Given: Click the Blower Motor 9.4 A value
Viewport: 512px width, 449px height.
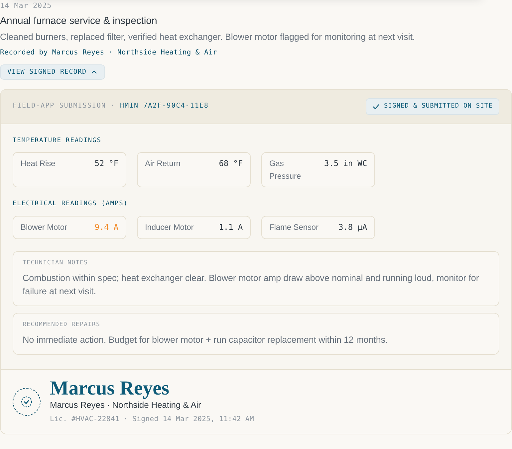Looking at the screenshot, I should tap(106, 227).
